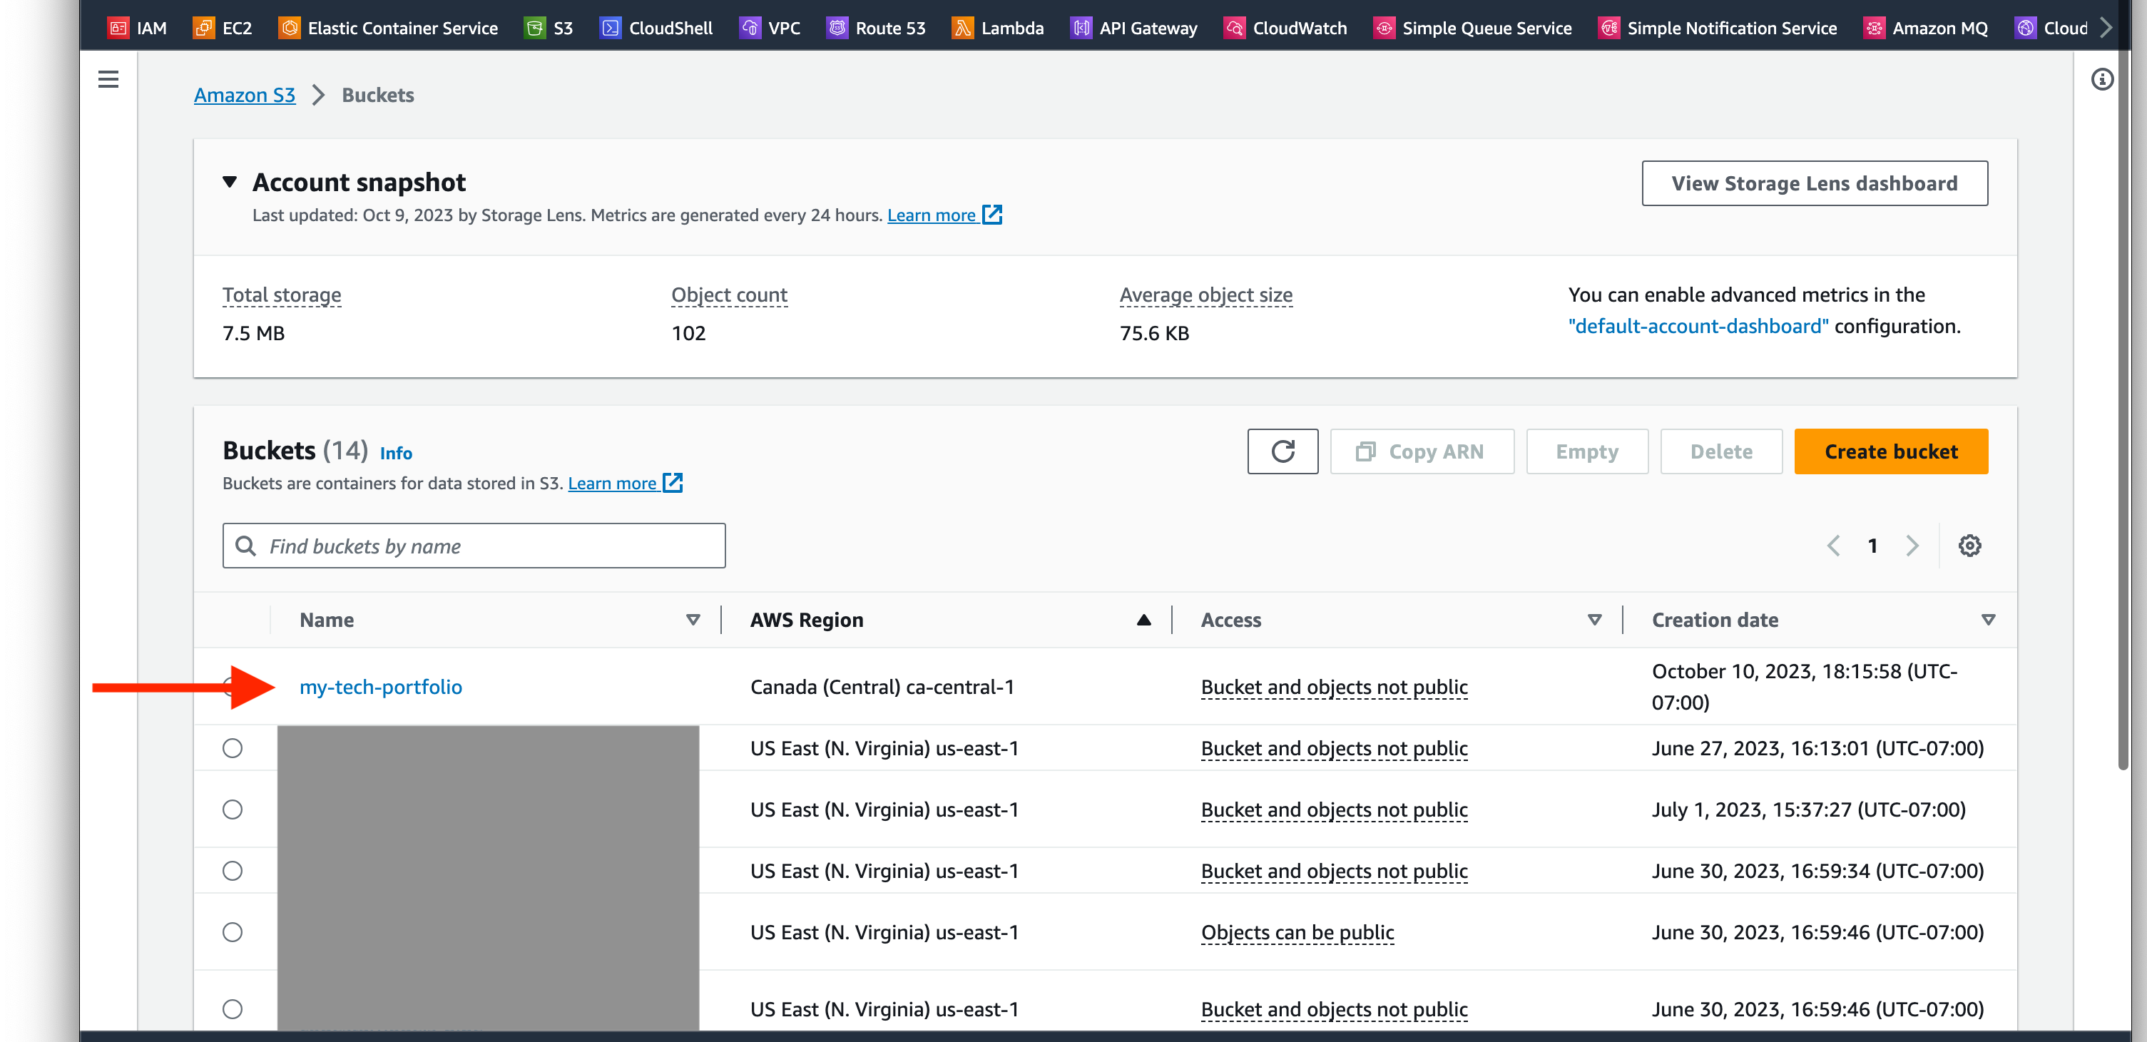Launch CloudShell from the favorites bar icon
The width and height of the screenshot is (2147, 1042).
pyautogui.click(x=610, y=28)
